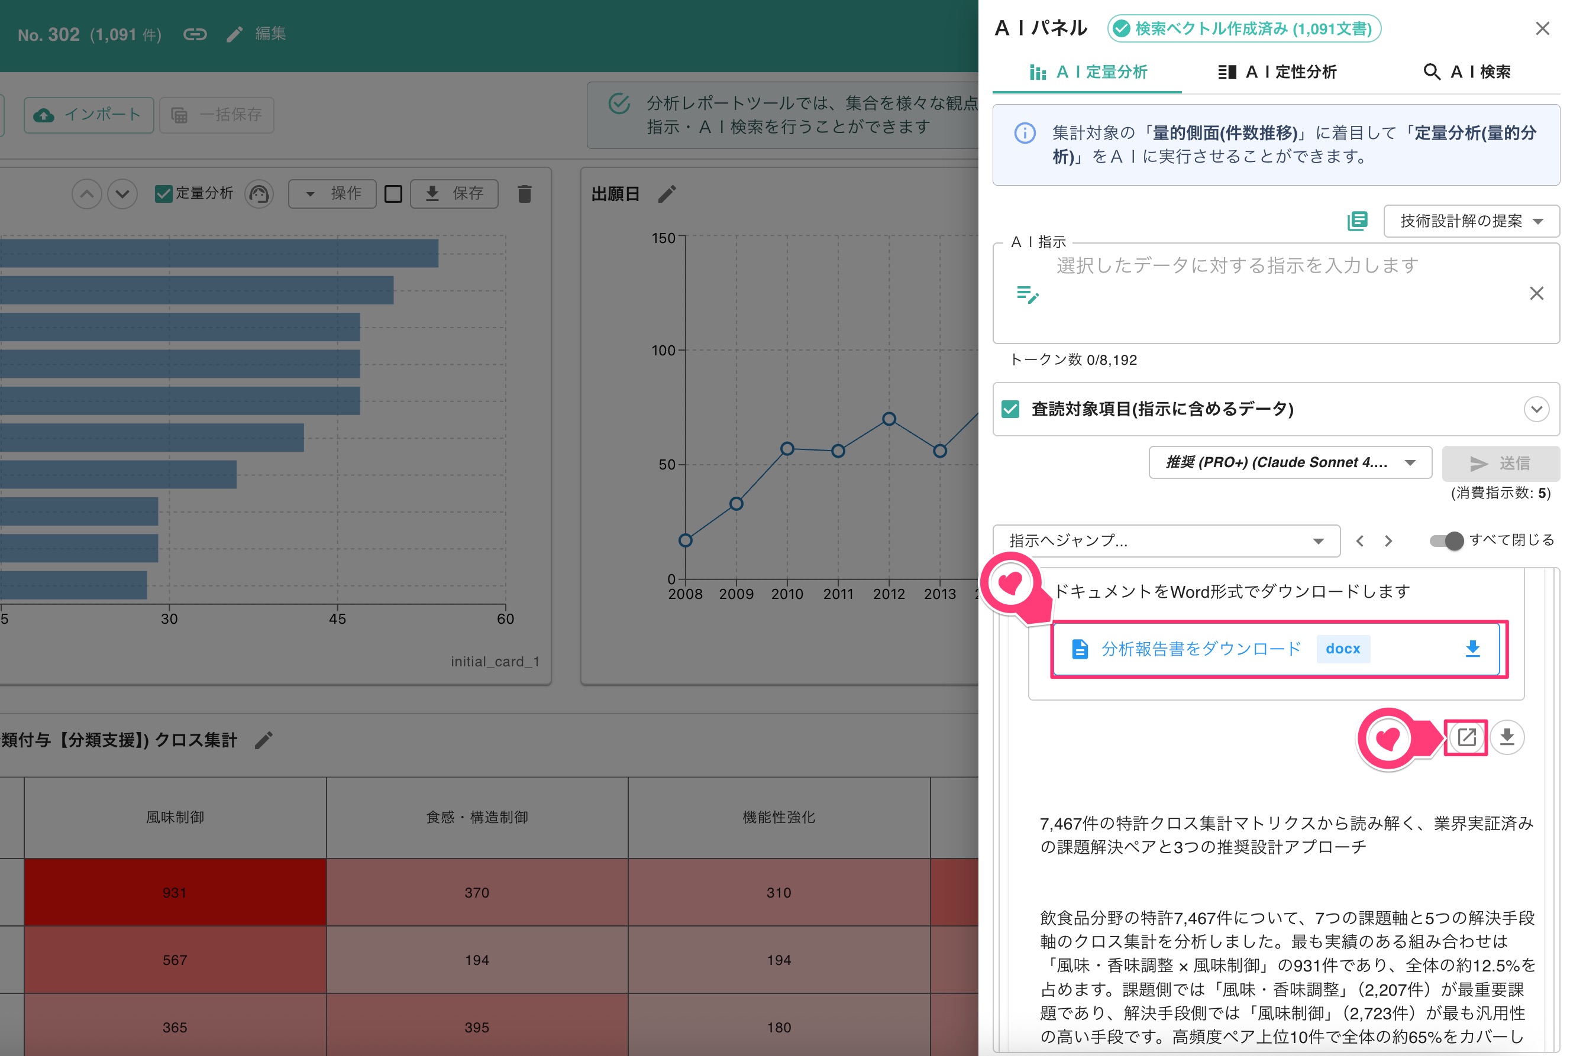Image resolution: width=1570 pixels, height=1056 pixels.
Task: Go to next instruction with right chevron
Action: (x=1388, y=541)
